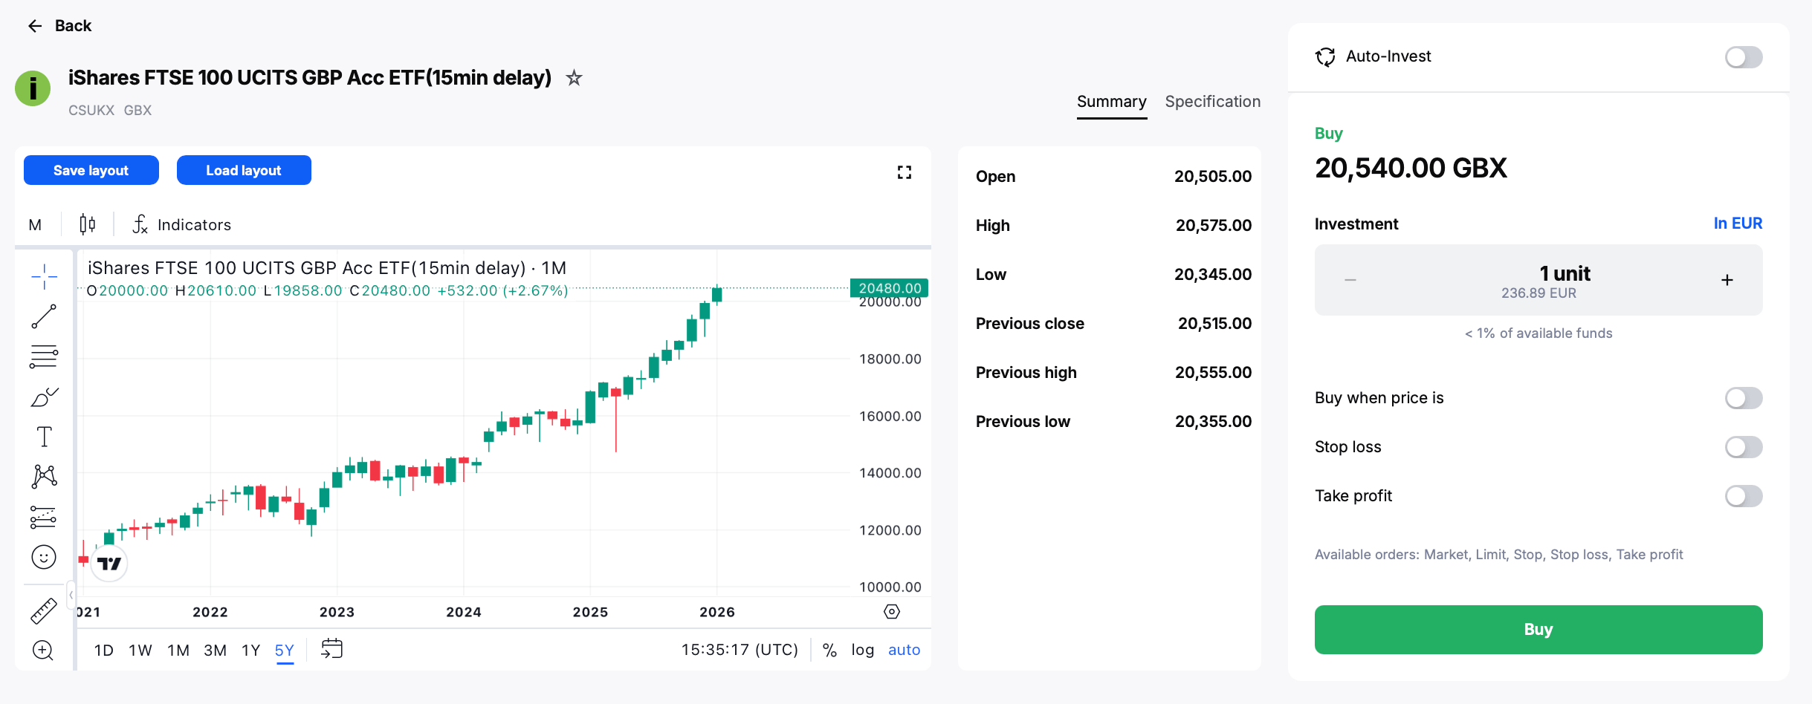Select the 1Y range
The width and height of the screenshot is (1812, 704).
(x=251, y=651)
